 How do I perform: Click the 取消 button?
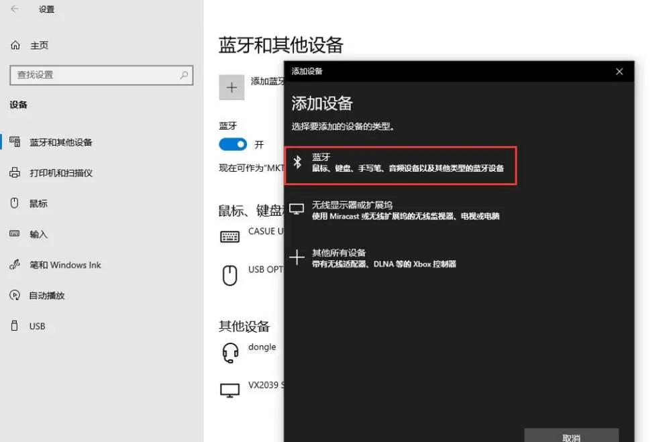(x=571, y=435)
